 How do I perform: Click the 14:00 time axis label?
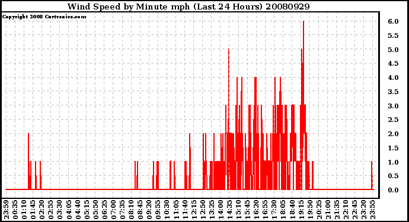tap(221, 210)
